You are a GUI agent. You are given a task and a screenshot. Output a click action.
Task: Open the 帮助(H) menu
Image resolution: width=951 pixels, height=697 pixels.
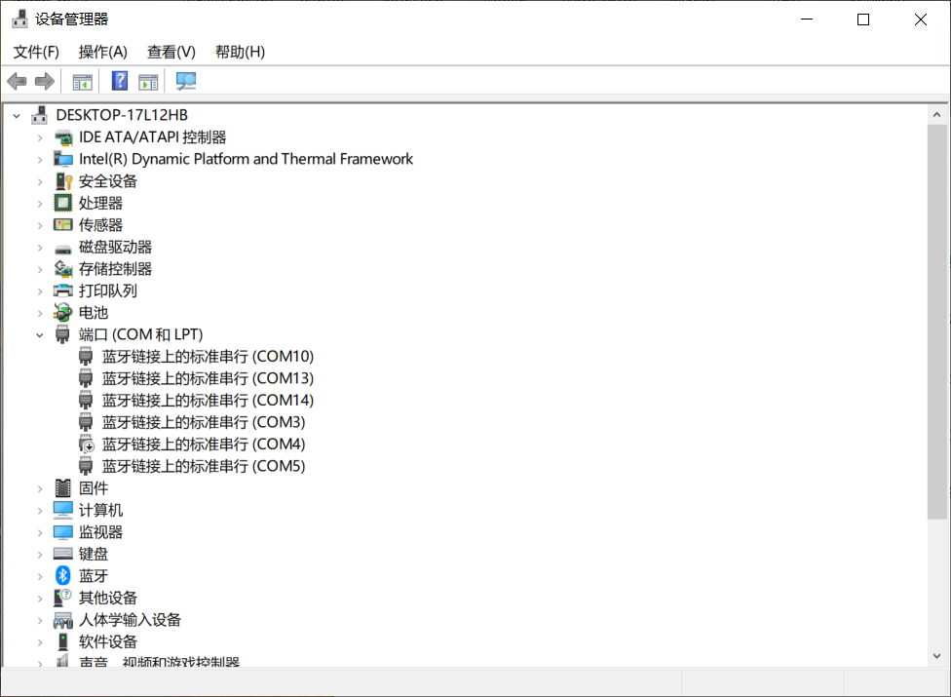pyautogui.click(x=240, y=53)
